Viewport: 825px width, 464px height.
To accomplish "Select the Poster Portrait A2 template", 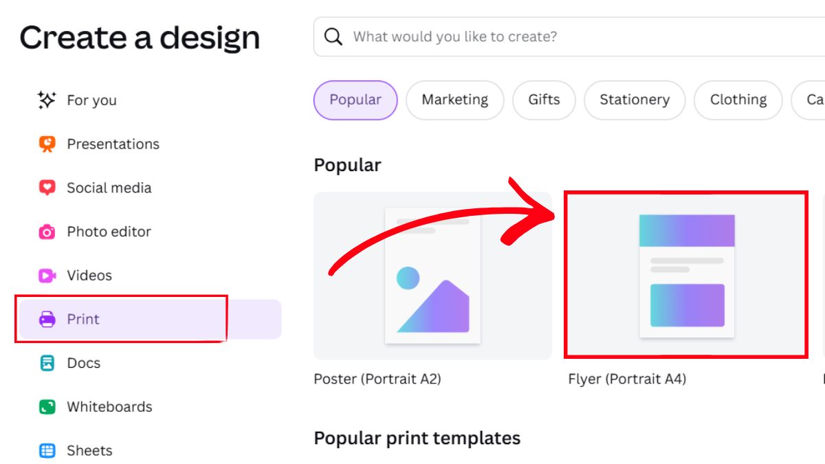I will point(432,277).
